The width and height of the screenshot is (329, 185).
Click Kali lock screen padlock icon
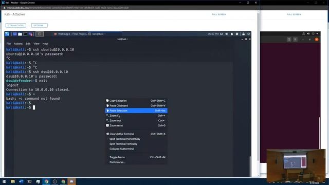(243, 34)
